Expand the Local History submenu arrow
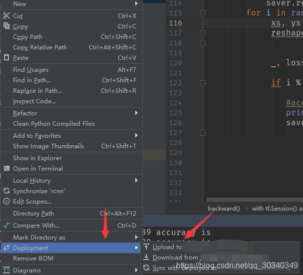303x275 pixels. point(136,180)
